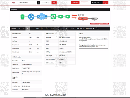Open the Usage PCRF tab
This screenshot has width=130, height=98.
tap(52, 29)
